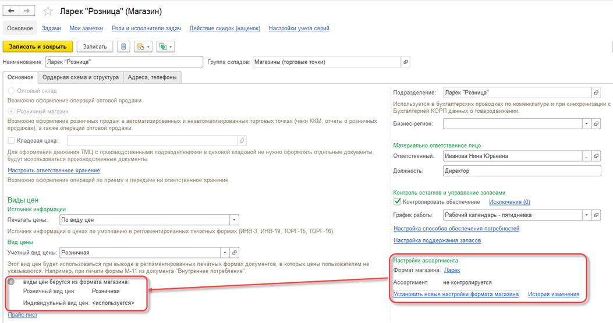Open form for Учетный вид цен value
The width and height of the screenshot is (613, 323).
pyautogui.click(x=235, y=253)
